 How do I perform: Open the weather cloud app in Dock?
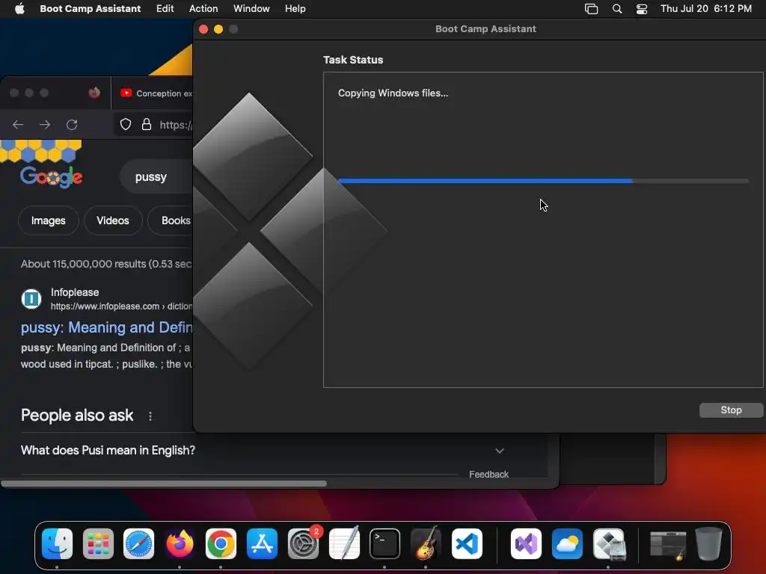pos(567,543)
